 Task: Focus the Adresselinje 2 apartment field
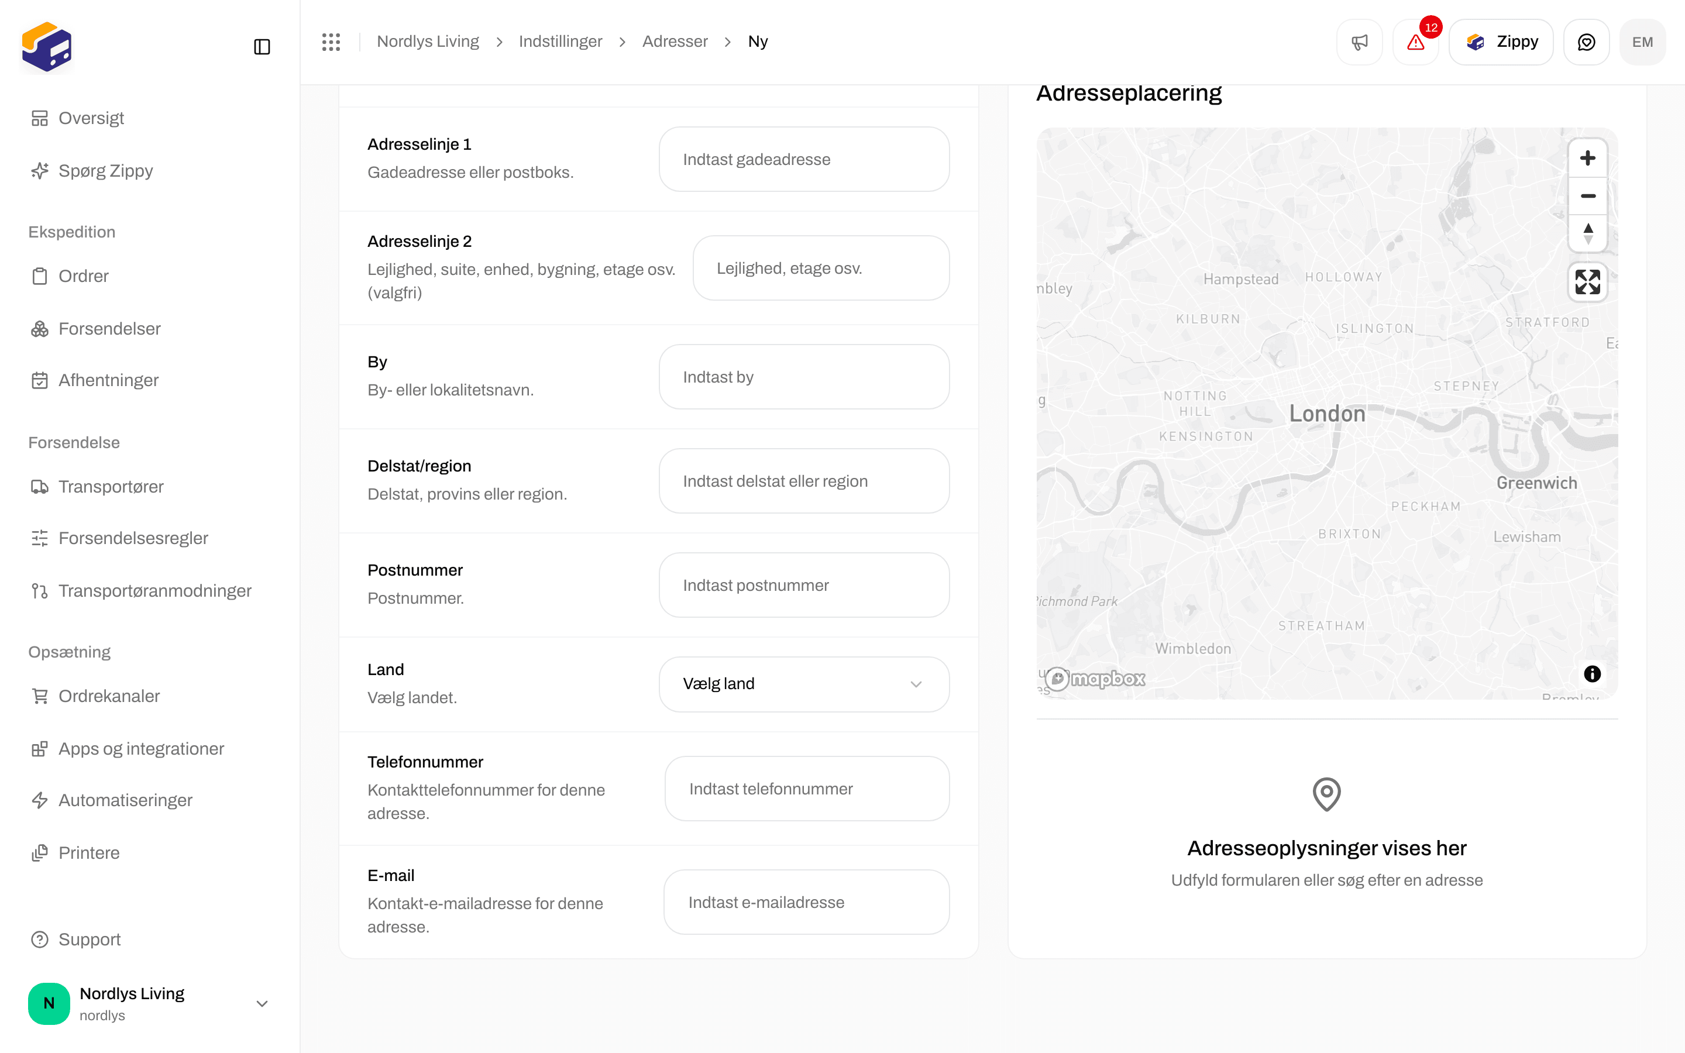coord(821,268)
